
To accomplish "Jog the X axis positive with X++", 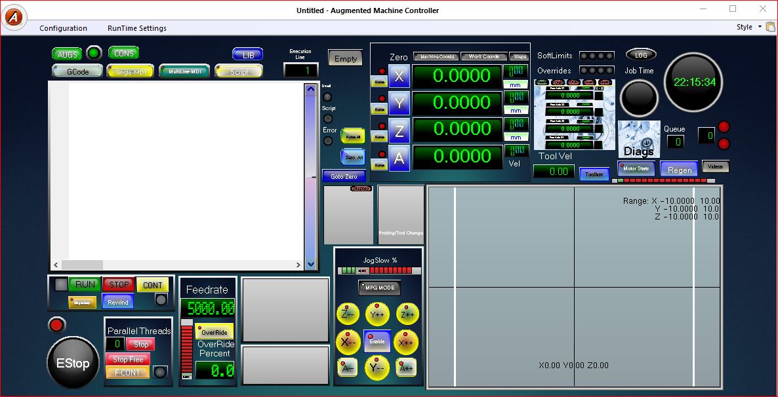I will pyautogui.click(x=406, y=342).
